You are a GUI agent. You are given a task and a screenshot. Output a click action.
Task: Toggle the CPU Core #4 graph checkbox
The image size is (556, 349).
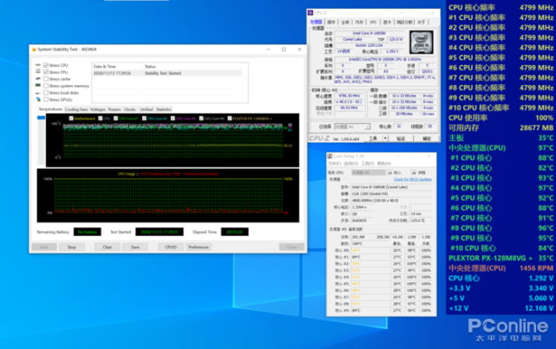[201, 119]
